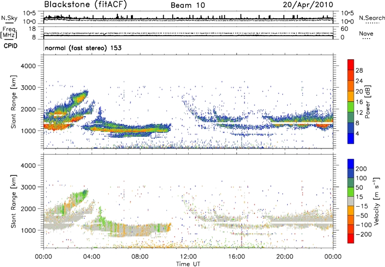Click the dotted line sample under N.Search

pyautogui.click(x=372, y=23)
